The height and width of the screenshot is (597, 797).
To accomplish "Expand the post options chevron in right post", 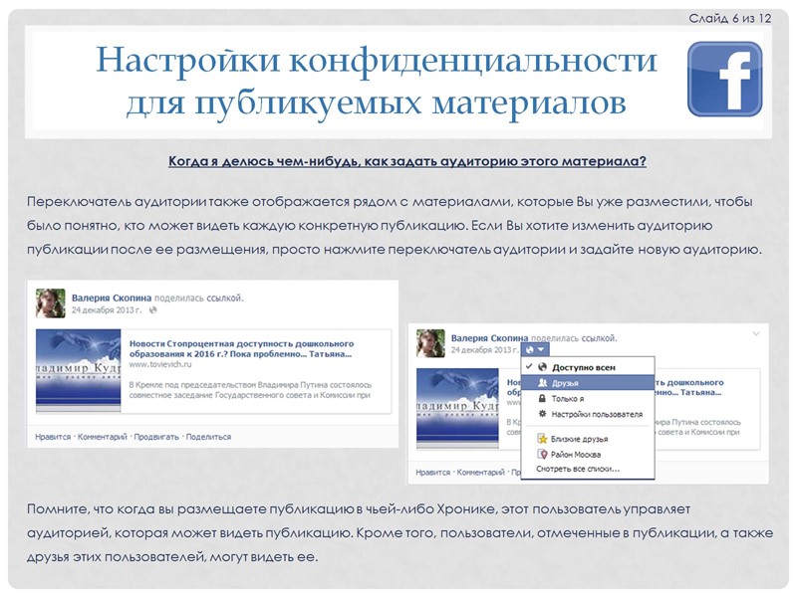I will click(x=756, y=333).
